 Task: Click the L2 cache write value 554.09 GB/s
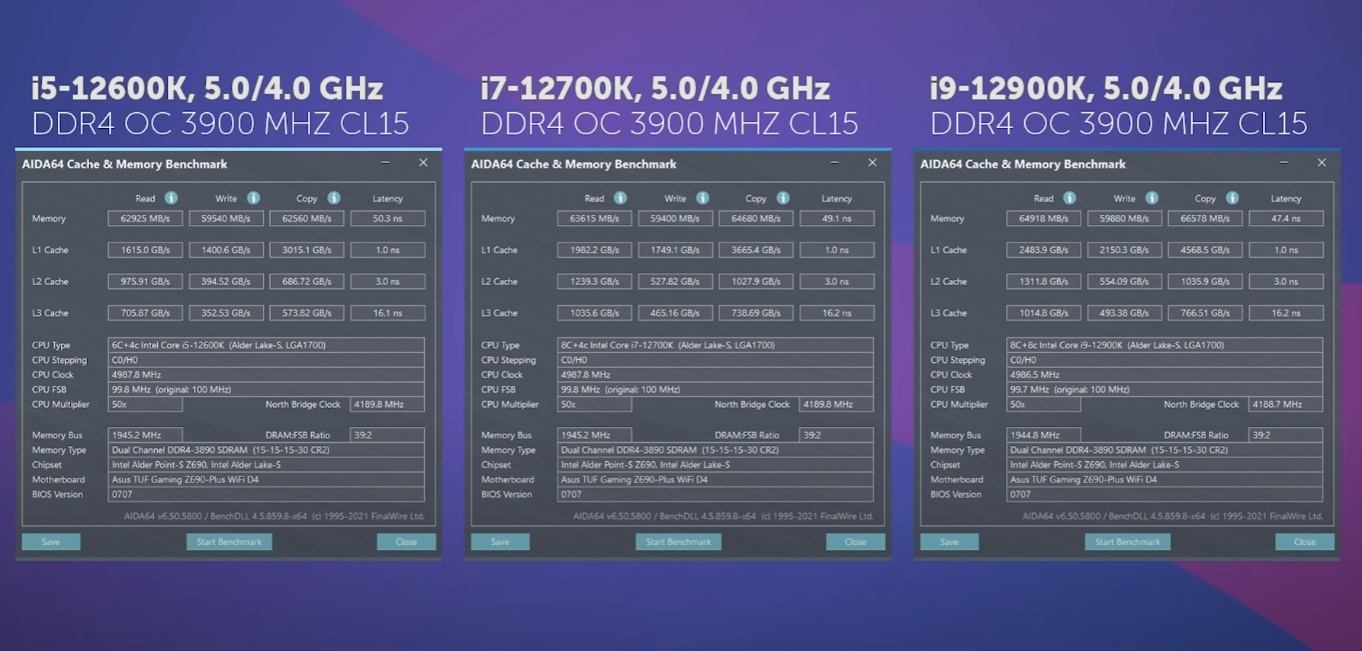pos(1124,281)
